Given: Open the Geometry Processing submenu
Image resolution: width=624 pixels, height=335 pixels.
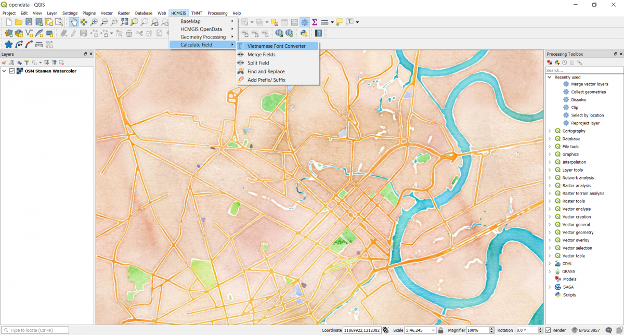Looking at the screenshot, I should click(203, 37).
